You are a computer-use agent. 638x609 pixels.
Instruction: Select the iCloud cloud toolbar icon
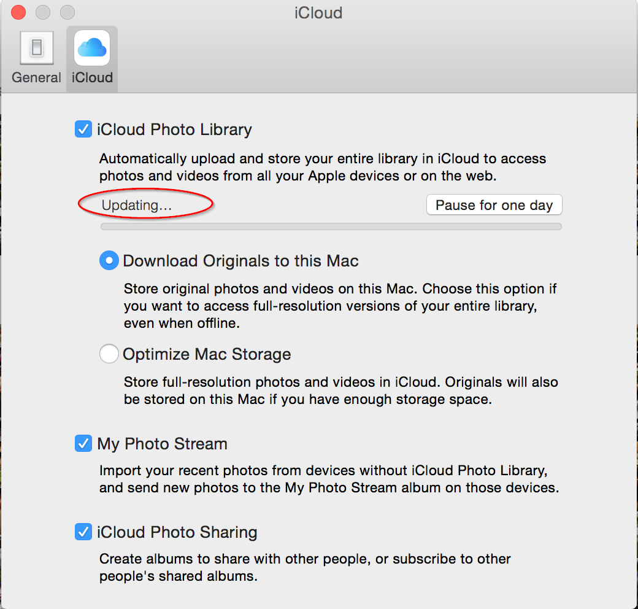(x=92, y=48)
